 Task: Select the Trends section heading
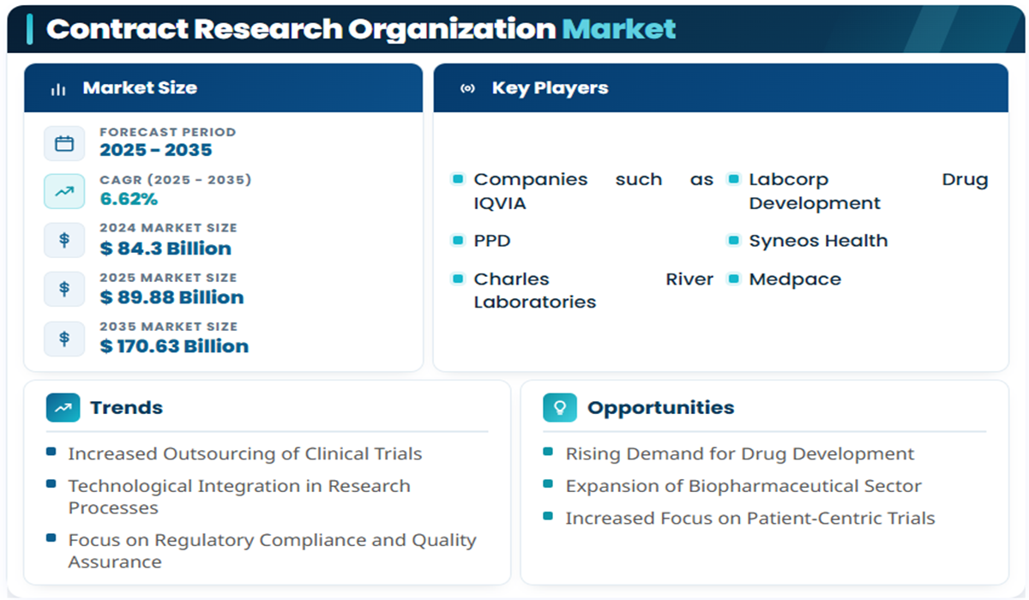126,408
